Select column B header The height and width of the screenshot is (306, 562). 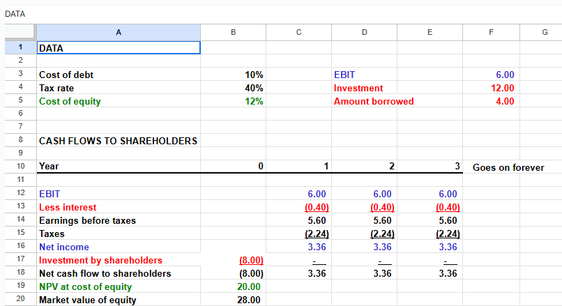point(233,31)
